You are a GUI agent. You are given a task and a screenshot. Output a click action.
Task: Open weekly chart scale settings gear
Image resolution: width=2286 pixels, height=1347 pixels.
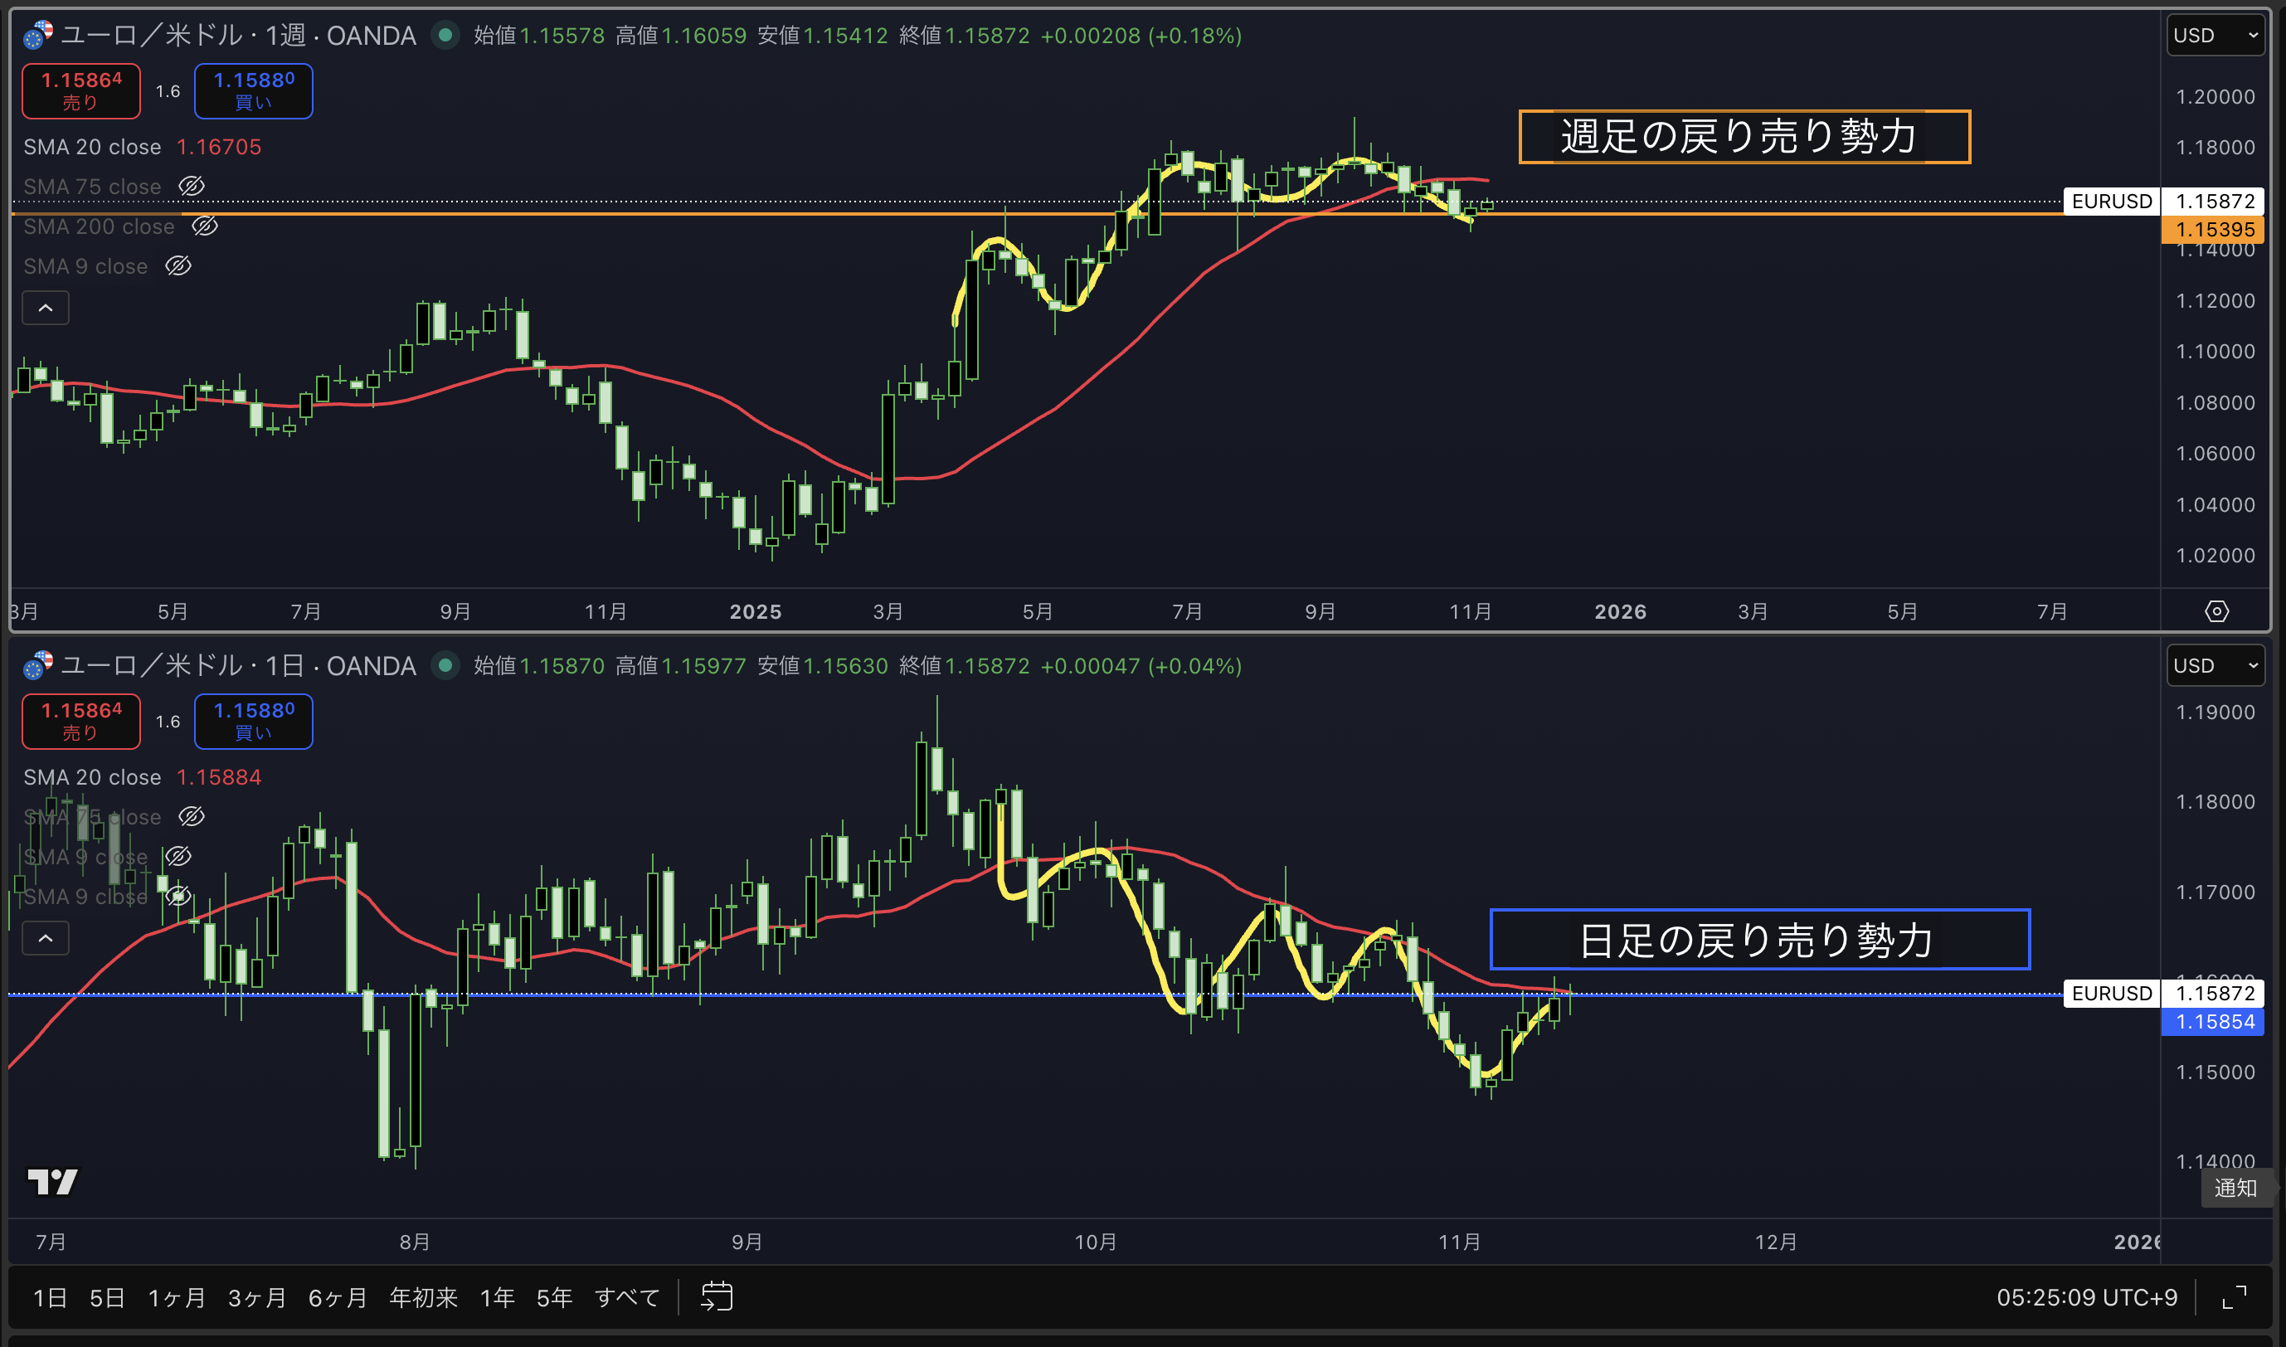point(2216,610)
